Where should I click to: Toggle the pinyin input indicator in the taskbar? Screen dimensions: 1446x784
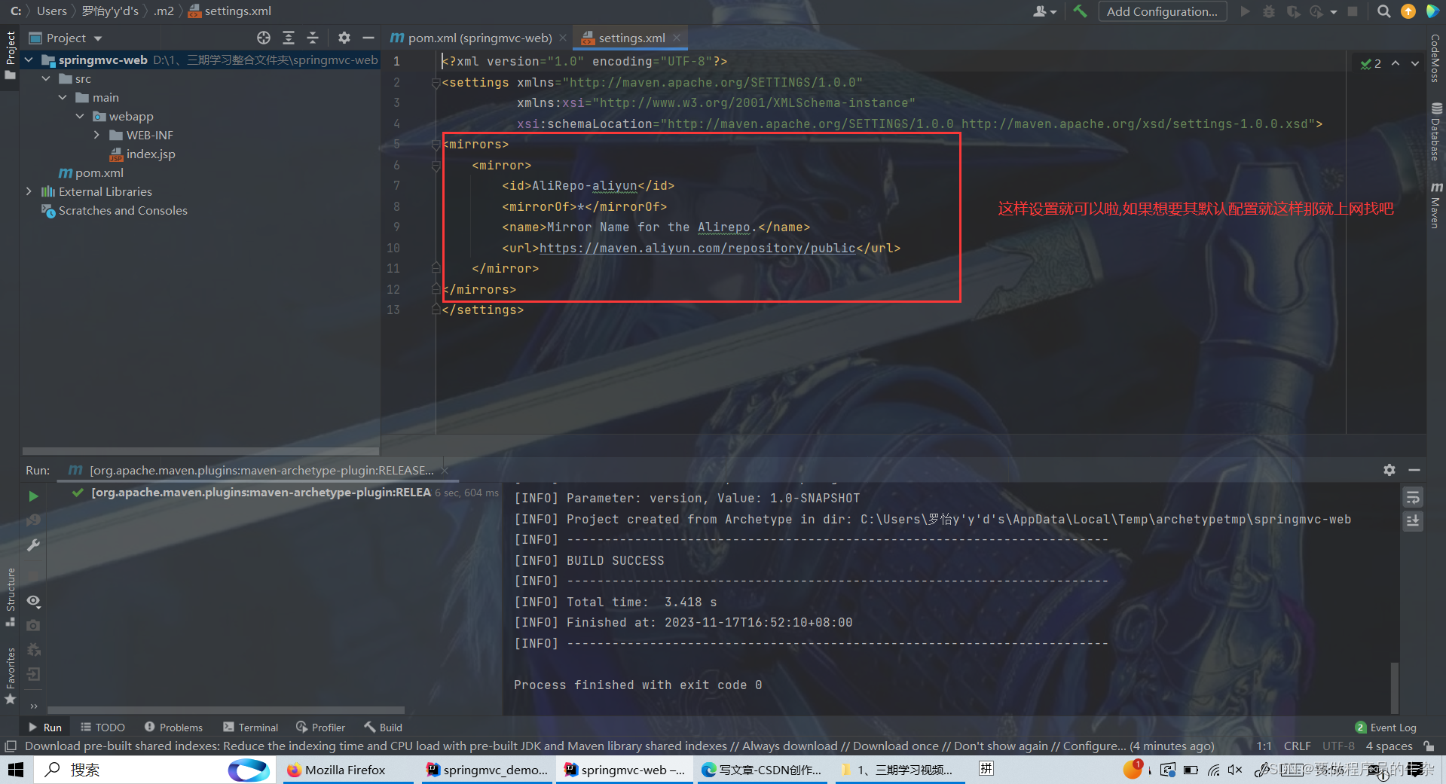(x=985, y=769)
